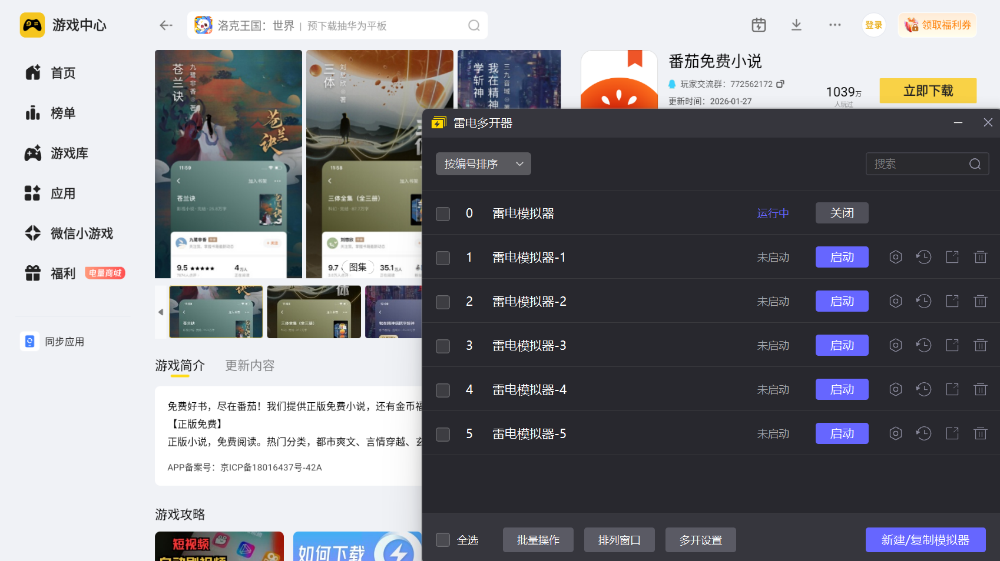Create desktop shortcut for 雷电模拟器-1

coord(952,257)
